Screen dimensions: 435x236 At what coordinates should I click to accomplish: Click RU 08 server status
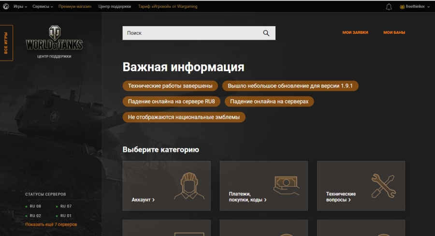[x=33, y=206]
